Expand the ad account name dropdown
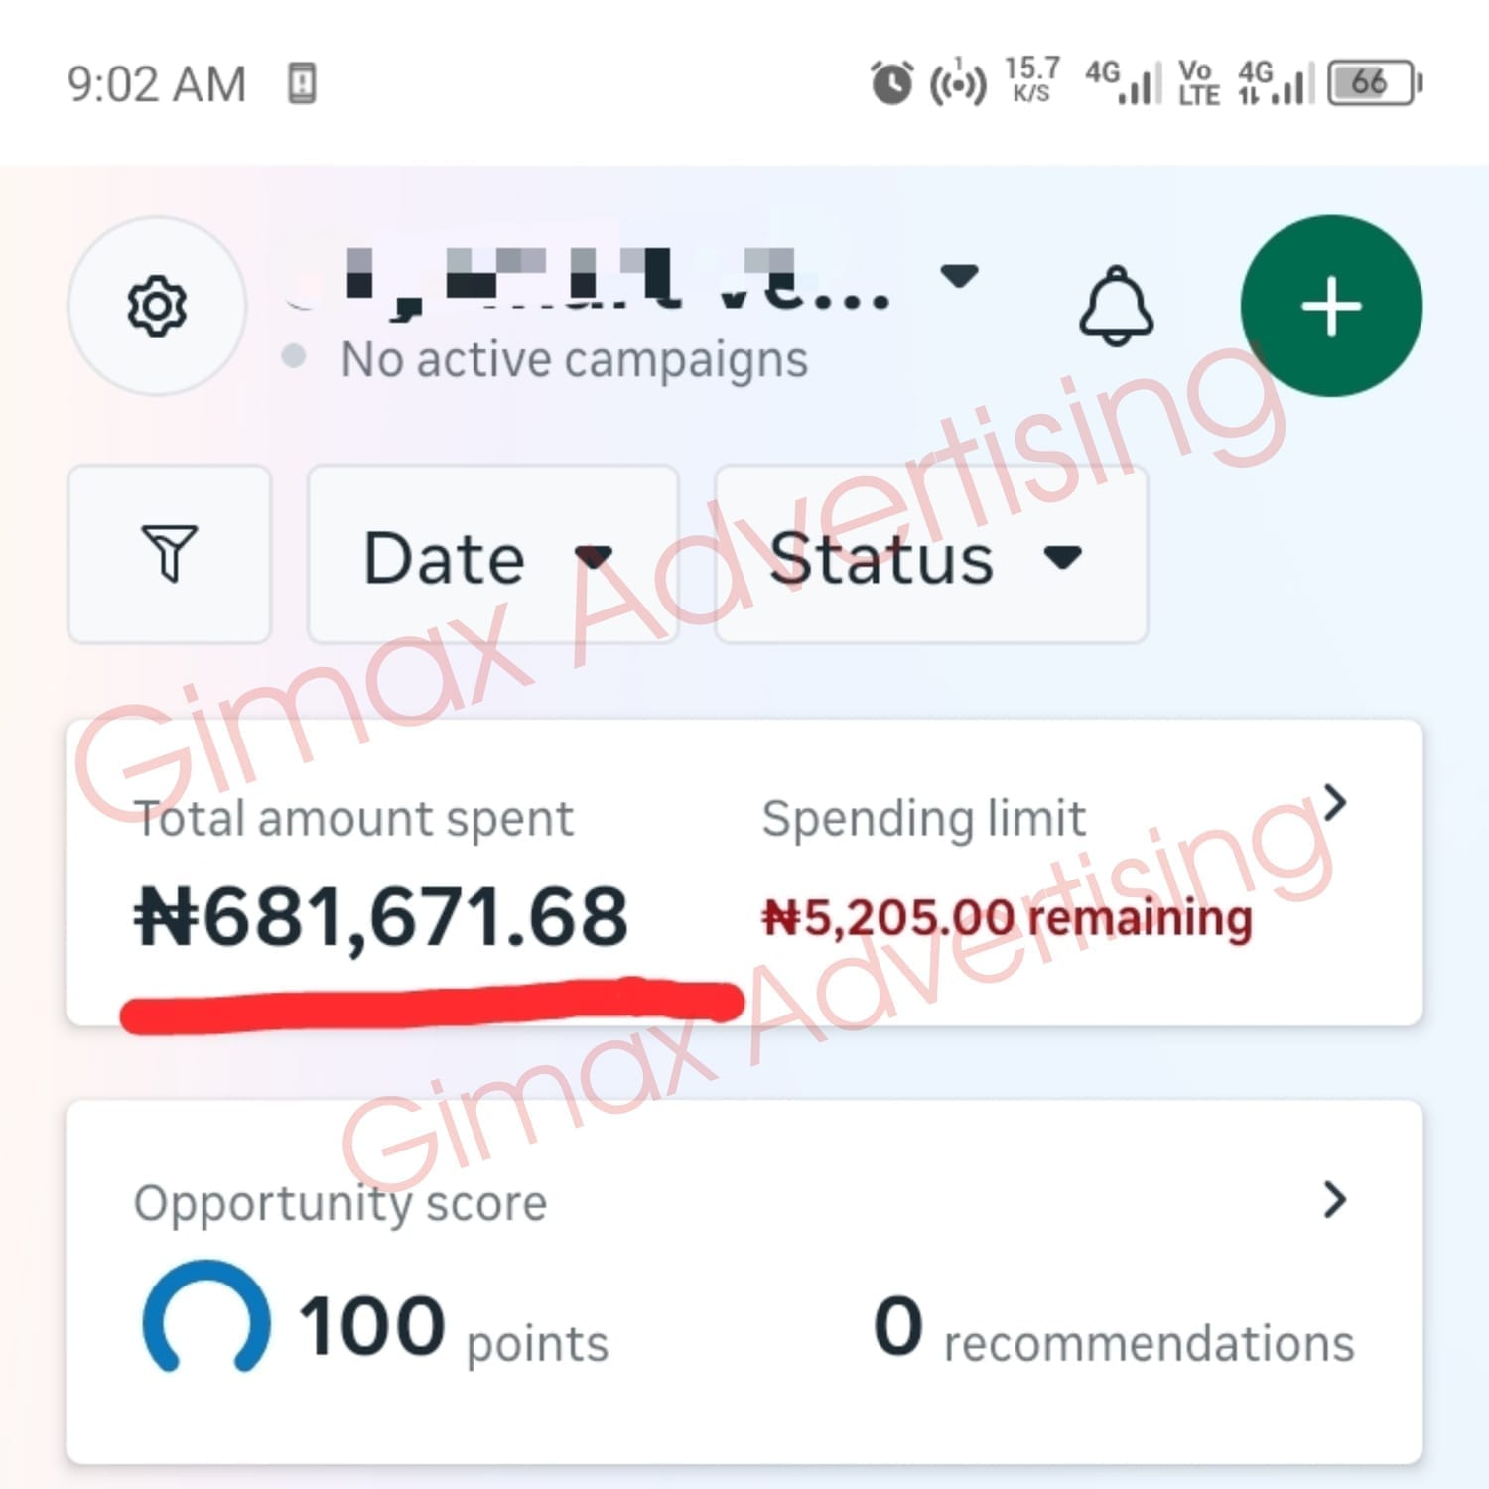 pos(959,275)
